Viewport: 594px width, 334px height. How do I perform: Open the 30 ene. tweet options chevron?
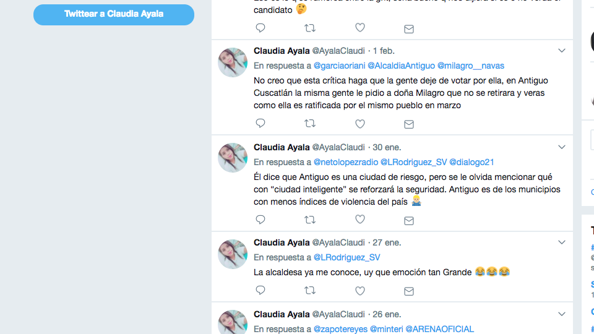pos(561,147)
